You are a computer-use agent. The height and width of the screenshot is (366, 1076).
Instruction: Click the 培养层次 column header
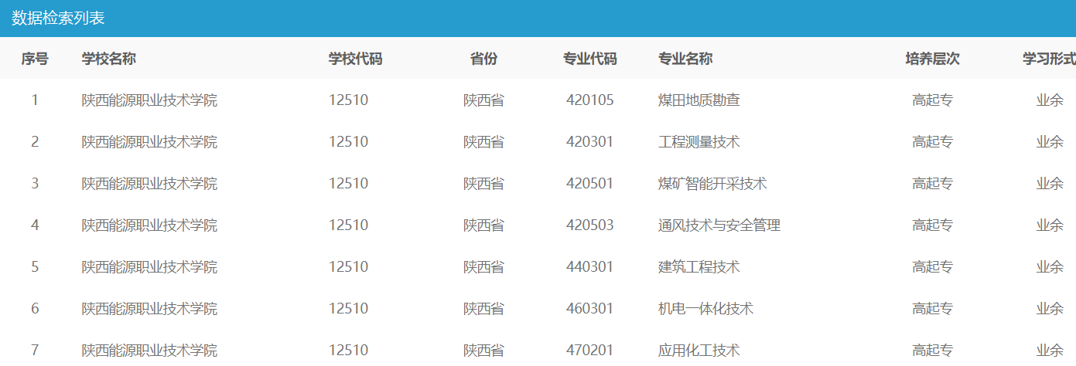pos(933,59)
